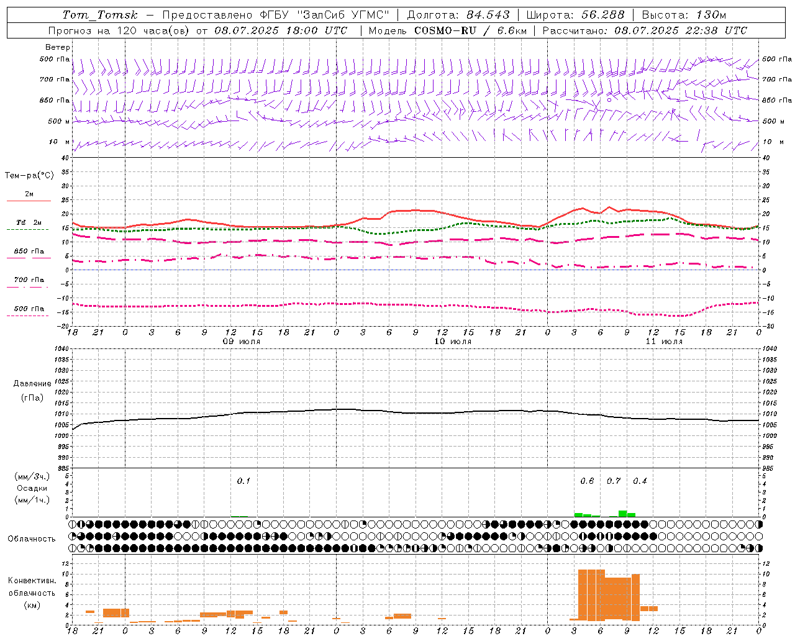Click the 09 июля date label
The image size is (795, 636).
coord(242,342)
